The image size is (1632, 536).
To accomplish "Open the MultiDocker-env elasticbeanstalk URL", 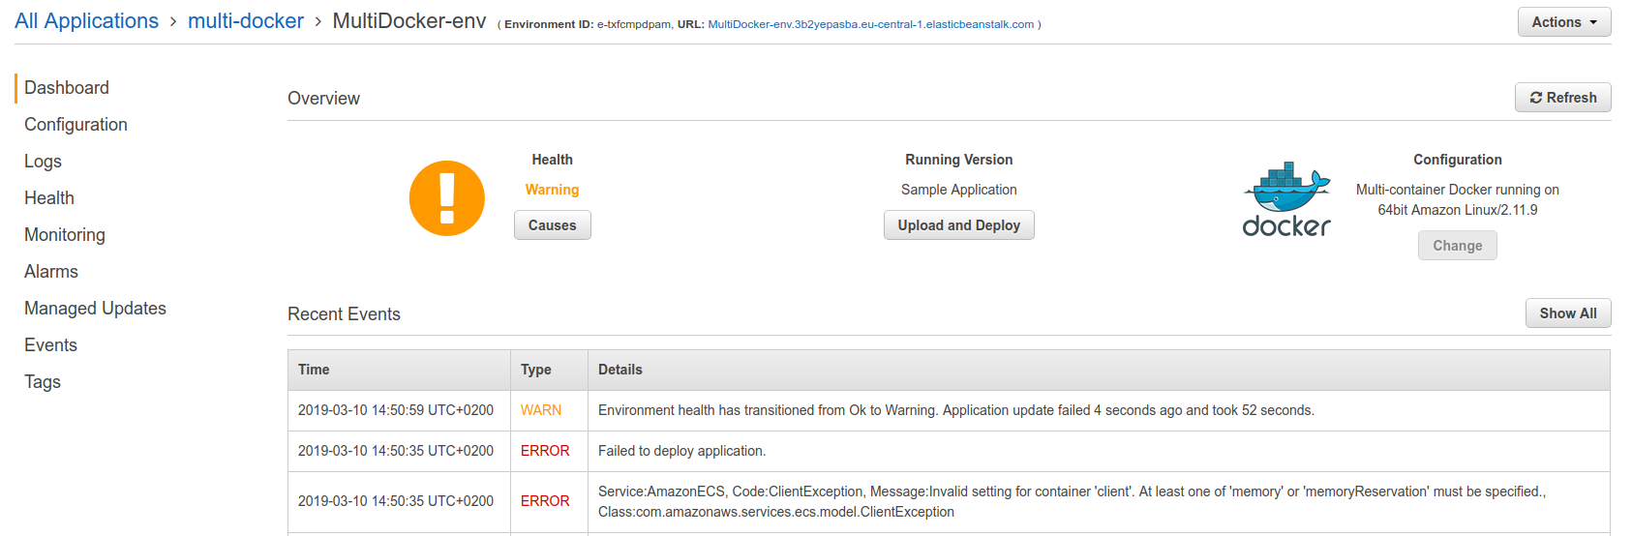I will (870, 24).
